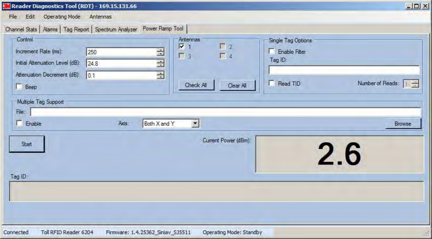Viewport: 432px width, 239px height.
Task: Enable the Beep checkbox
Action: (19, 87)
